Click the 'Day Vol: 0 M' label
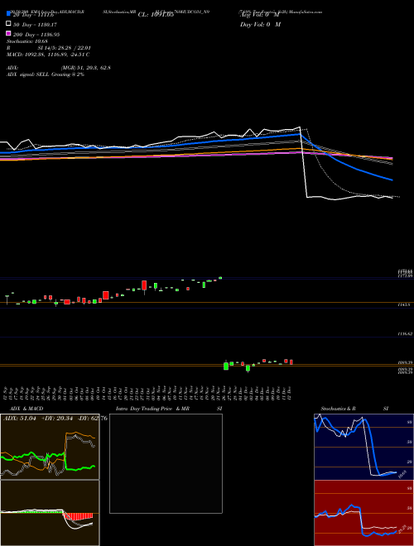The height and width of the screenshot is (546, 414). (x=260, y=25)
